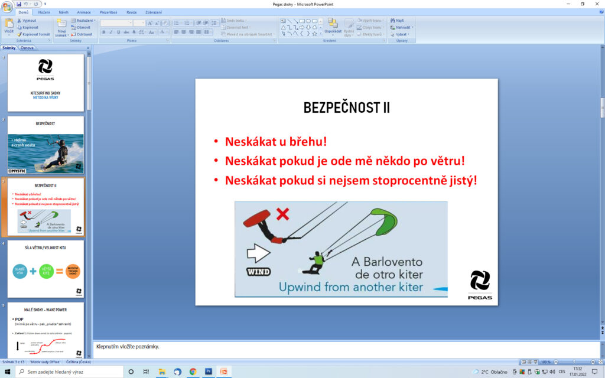Open the Vložení ribbon tab

(x=44, y=12)
